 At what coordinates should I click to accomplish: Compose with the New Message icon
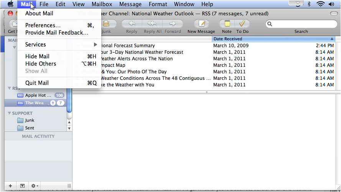click(x=201, y=24)
